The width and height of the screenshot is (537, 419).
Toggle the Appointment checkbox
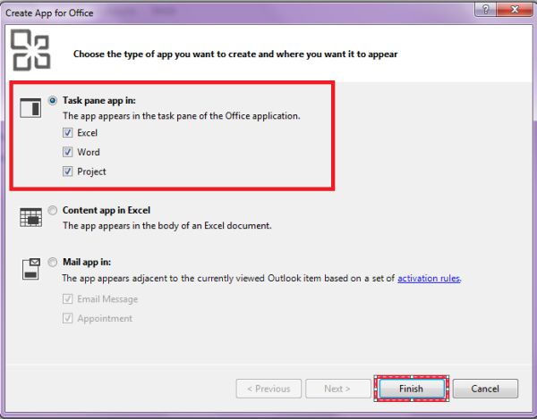pyautogui.click(x=67, y=318)
